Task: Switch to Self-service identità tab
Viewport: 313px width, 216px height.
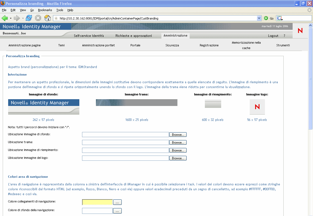Action: 89,36
